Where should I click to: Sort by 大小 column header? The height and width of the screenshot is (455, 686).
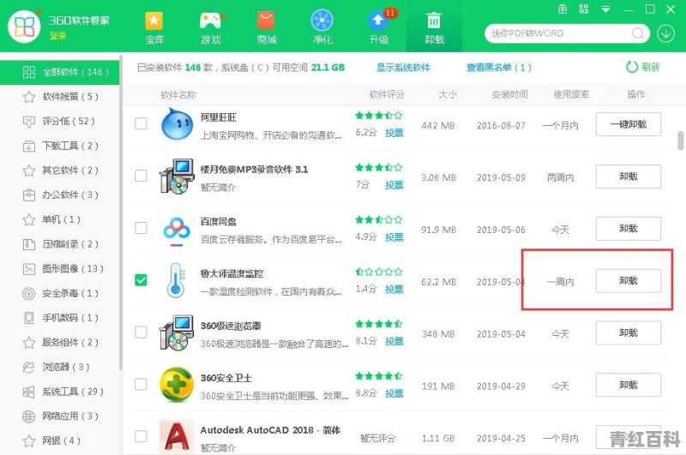[x=448, y=94]
